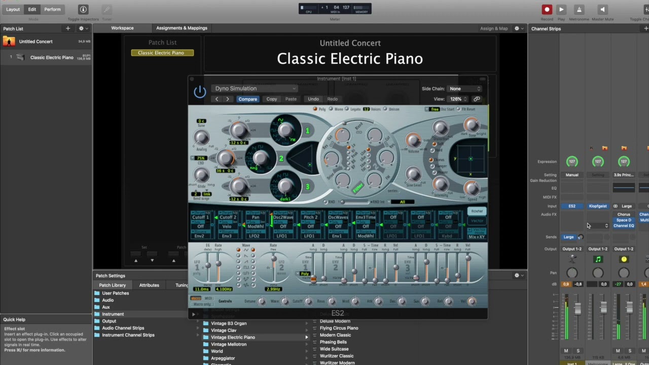Open the Patch Library tab
Image resolution: width=649 pixels, height=365 pixels.
112,285
